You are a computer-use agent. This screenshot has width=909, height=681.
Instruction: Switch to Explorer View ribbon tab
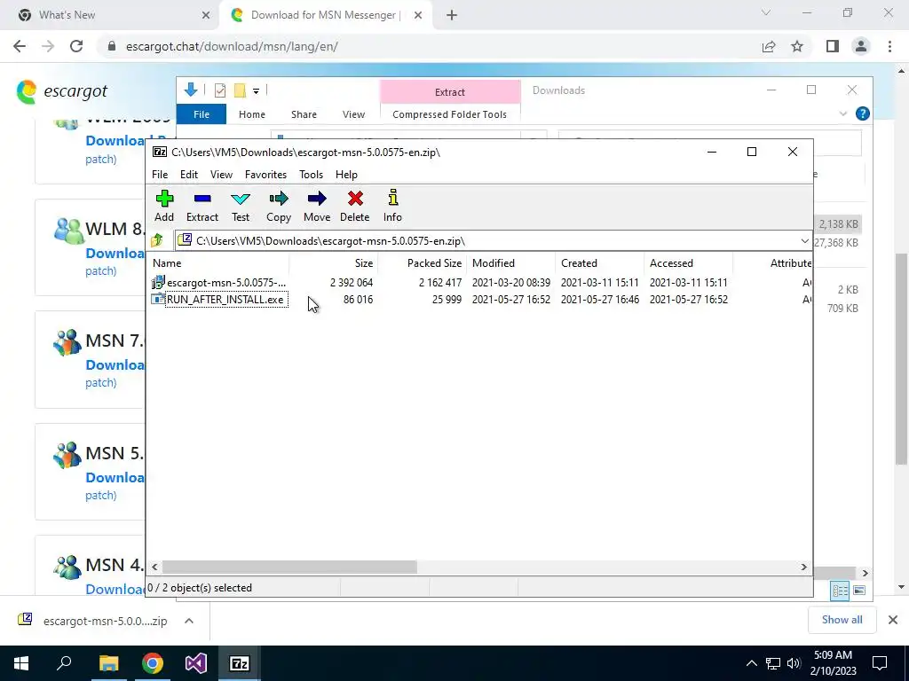[x=353, y=114]
